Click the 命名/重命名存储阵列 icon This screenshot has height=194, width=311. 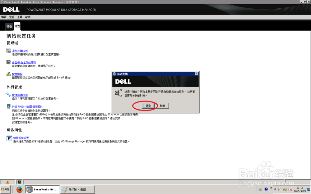click(x=8, y=62)
